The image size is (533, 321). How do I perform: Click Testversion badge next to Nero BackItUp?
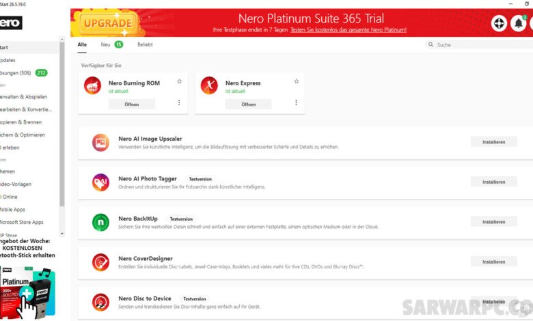pyautogui.click(x=181, y=219)
